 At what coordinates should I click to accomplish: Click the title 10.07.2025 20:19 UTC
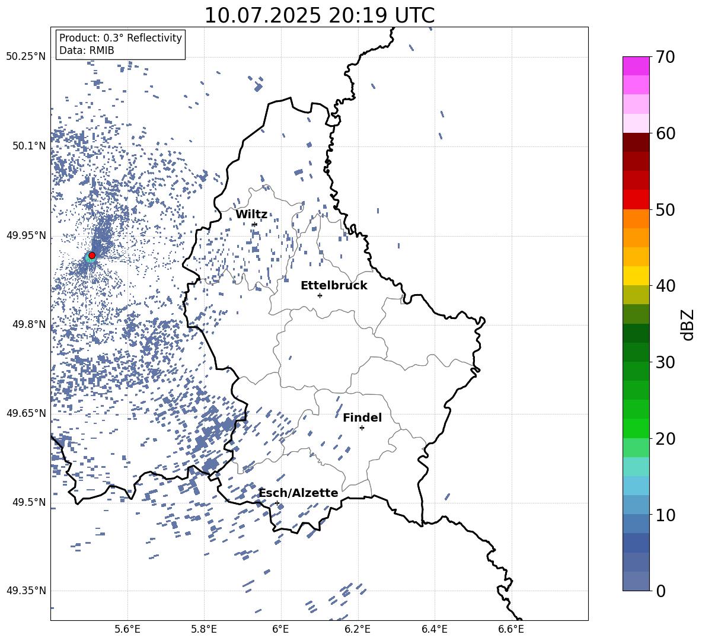coord(319,15)
